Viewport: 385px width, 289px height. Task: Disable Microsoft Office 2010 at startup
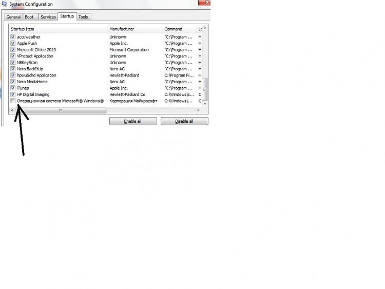(x=13, y=50)
